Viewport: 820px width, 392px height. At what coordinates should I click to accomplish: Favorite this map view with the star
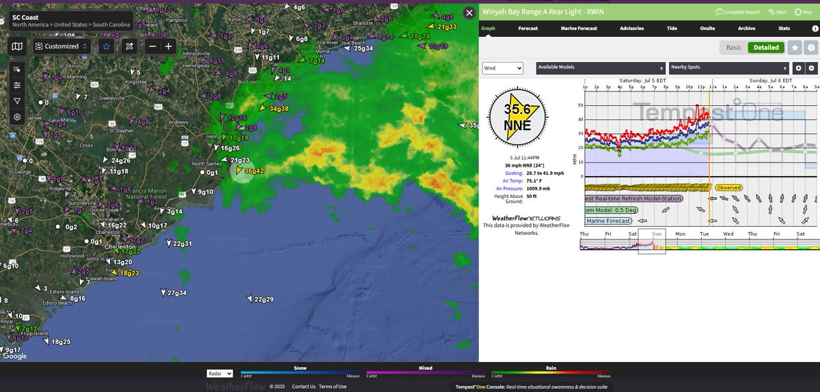click(x=107, y=46)
